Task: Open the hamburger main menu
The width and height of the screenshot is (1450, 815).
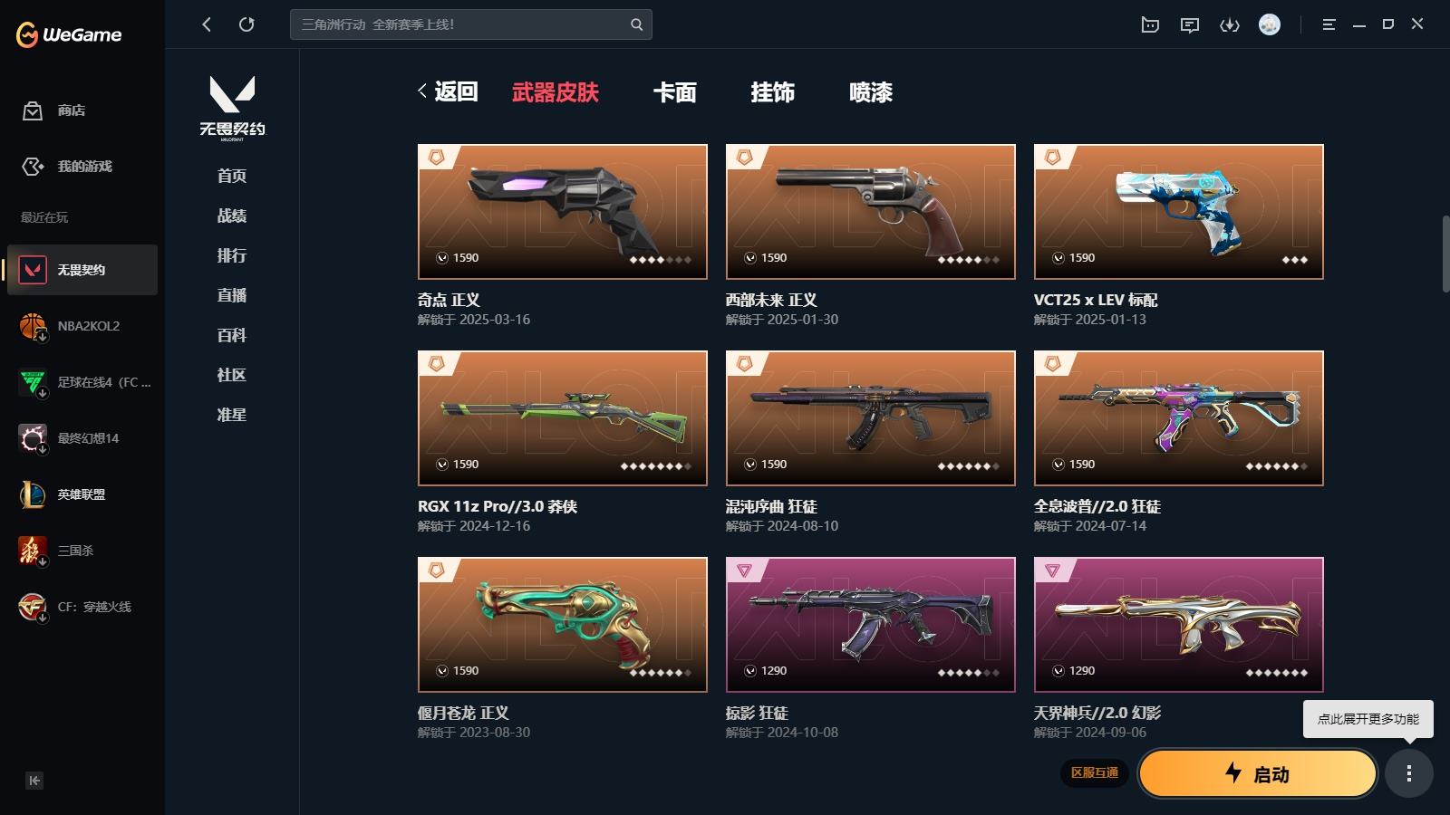Action: (x=1329, y=24)
